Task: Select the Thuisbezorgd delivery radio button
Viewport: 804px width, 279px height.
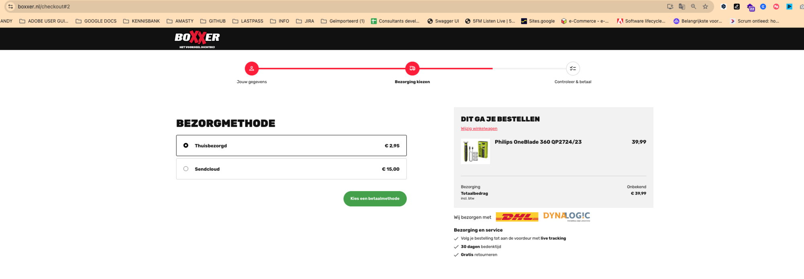Action: click(x=186, y=145)
